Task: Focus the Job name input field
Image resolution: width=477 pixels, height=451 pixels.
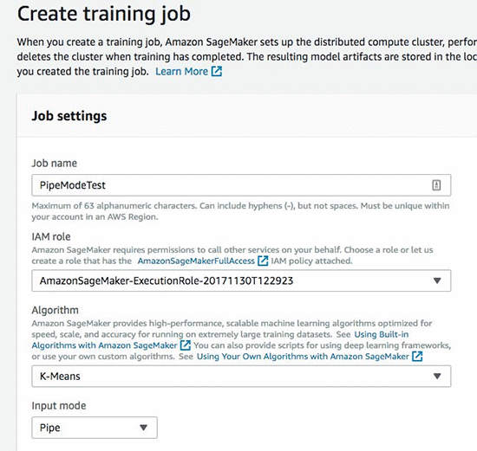Action: pyautogui.click(x=241, y=185)
